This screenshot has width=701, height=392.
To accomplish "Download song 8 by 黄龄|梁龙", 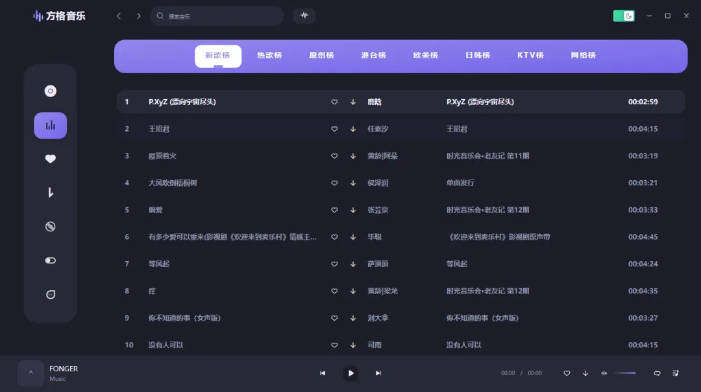I will click(352, 291).
